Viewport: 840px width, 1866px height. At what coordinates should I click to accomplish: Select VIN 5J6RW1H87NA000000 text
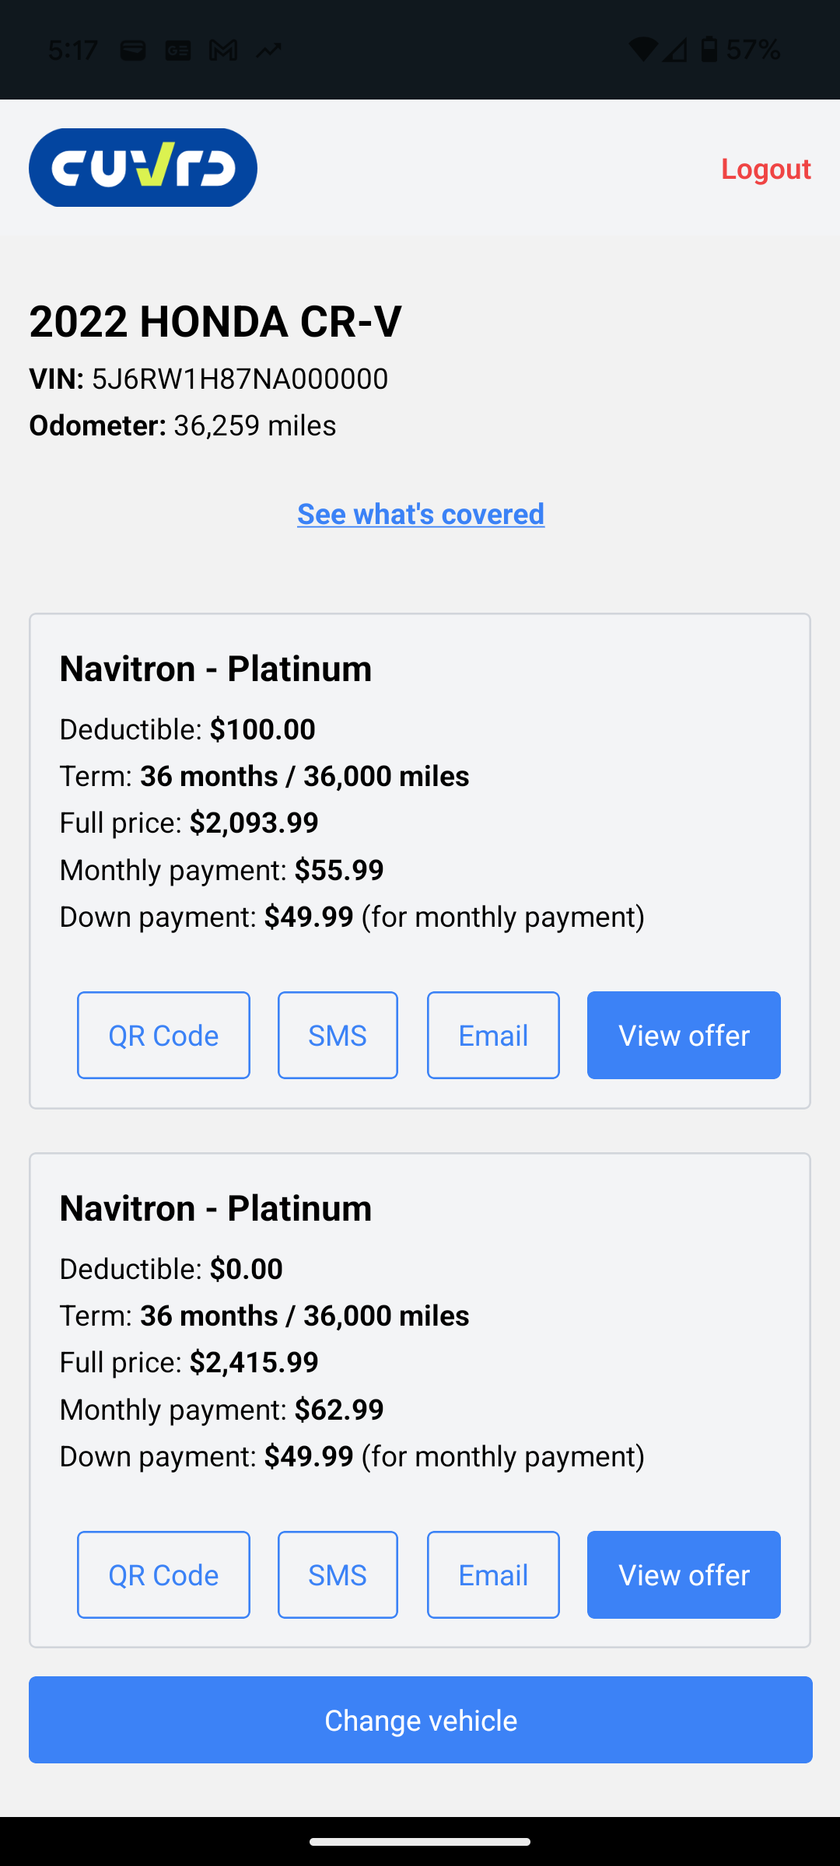(x=208, y=379)
